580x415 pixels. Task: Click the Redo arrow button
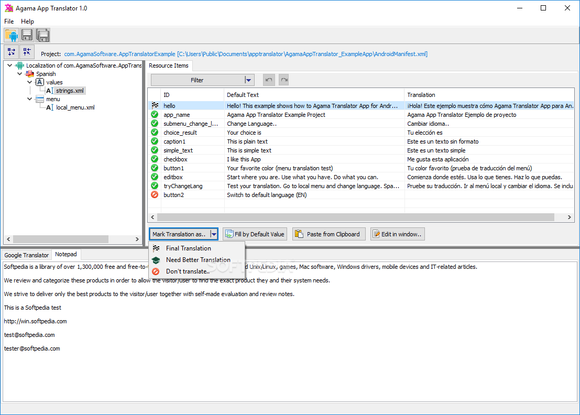[x=283, y=80]
